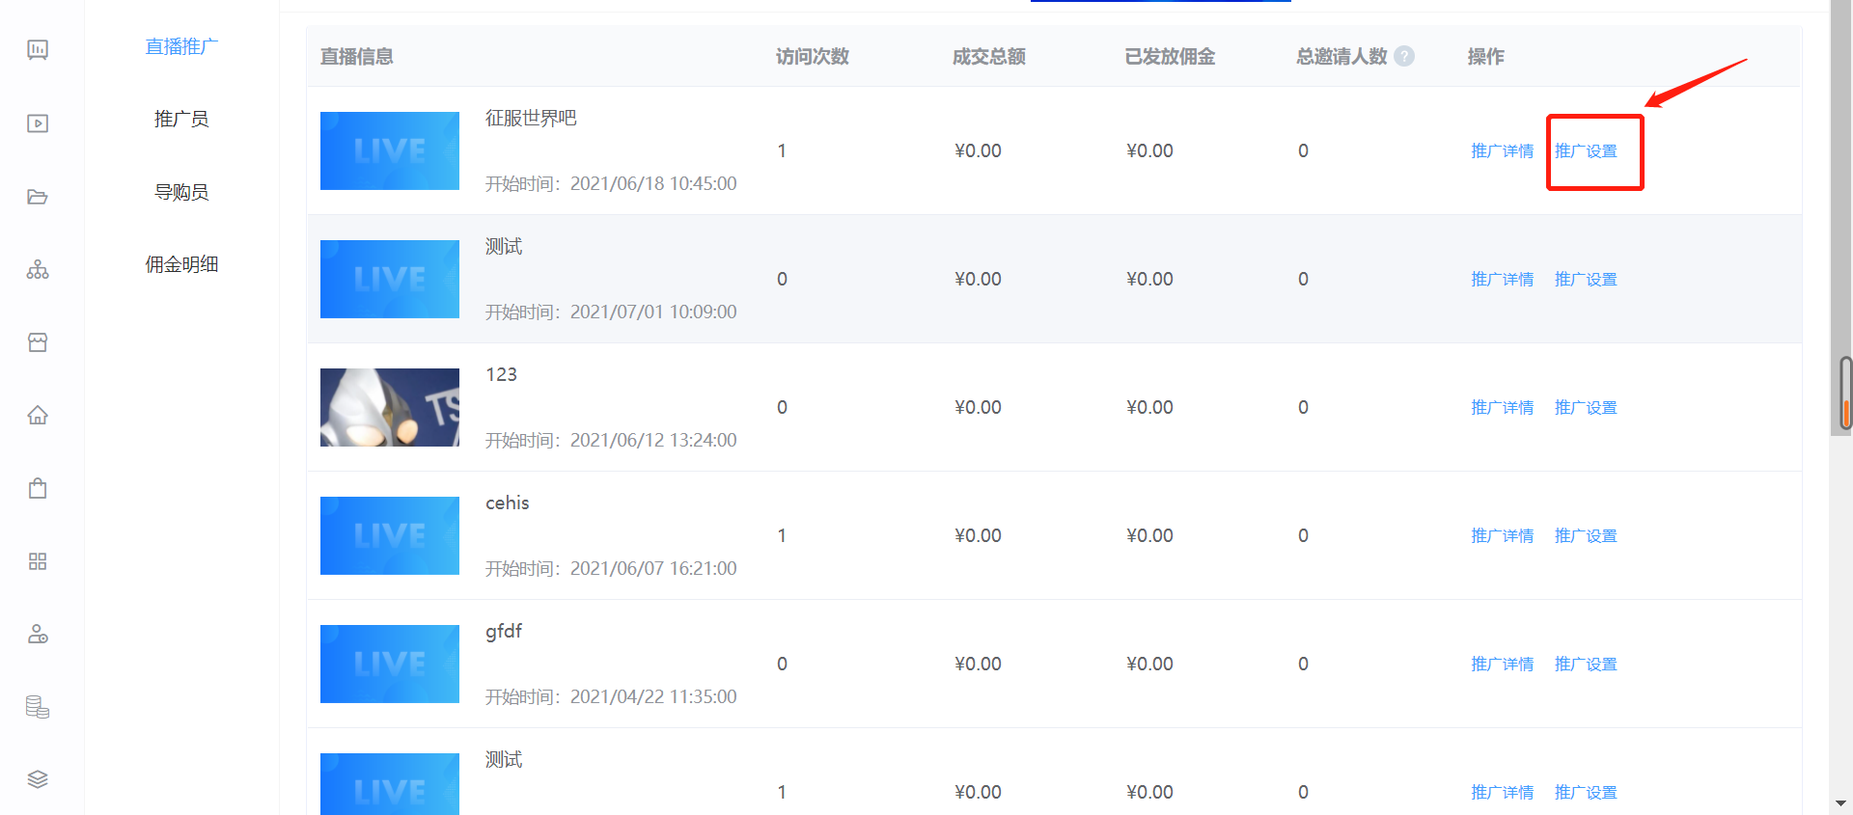The image size is (1853, 815).
Task: Open the coin stack sidebar icon
Action: pos(38,707)
